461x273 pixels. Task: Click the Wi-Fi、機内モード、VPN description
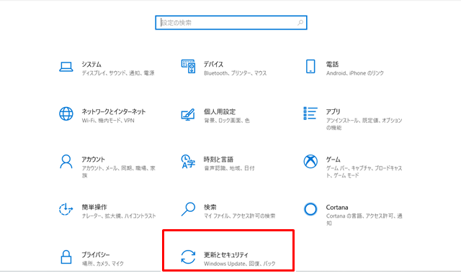108,121
